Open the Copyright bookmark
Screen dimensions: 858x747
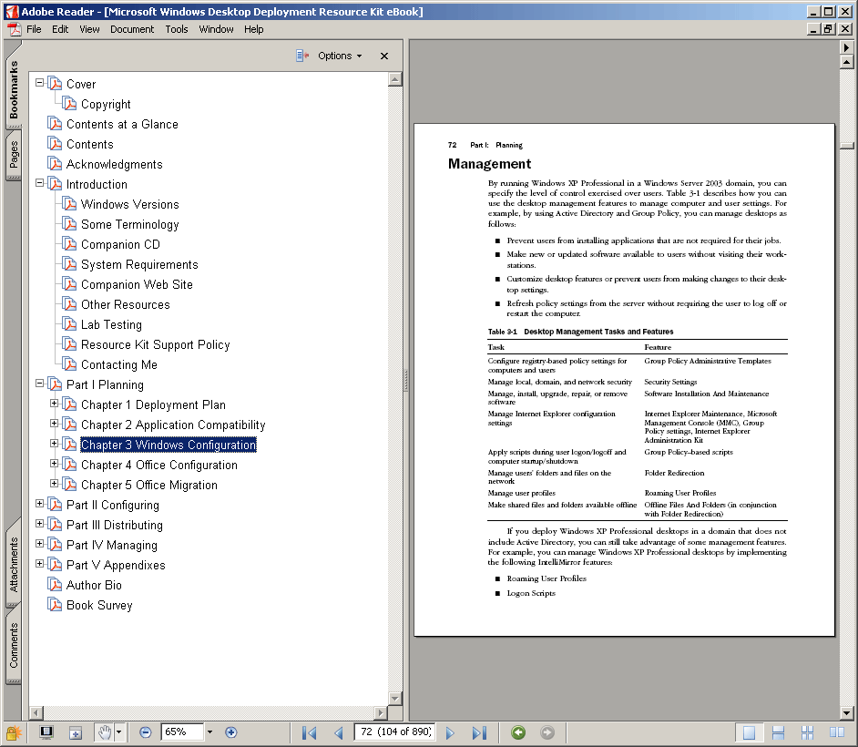(106, 104)
